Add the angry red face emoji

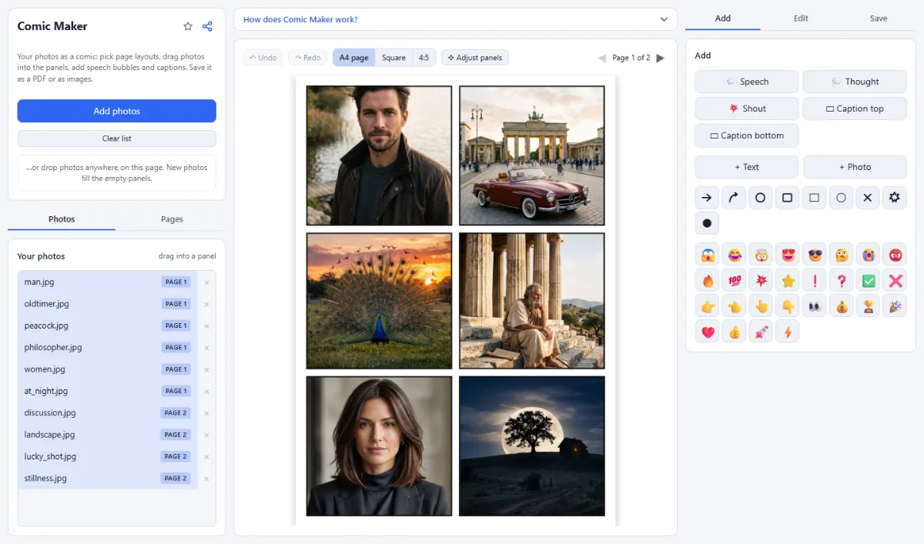pyautogui.click(x=895, y=255)
